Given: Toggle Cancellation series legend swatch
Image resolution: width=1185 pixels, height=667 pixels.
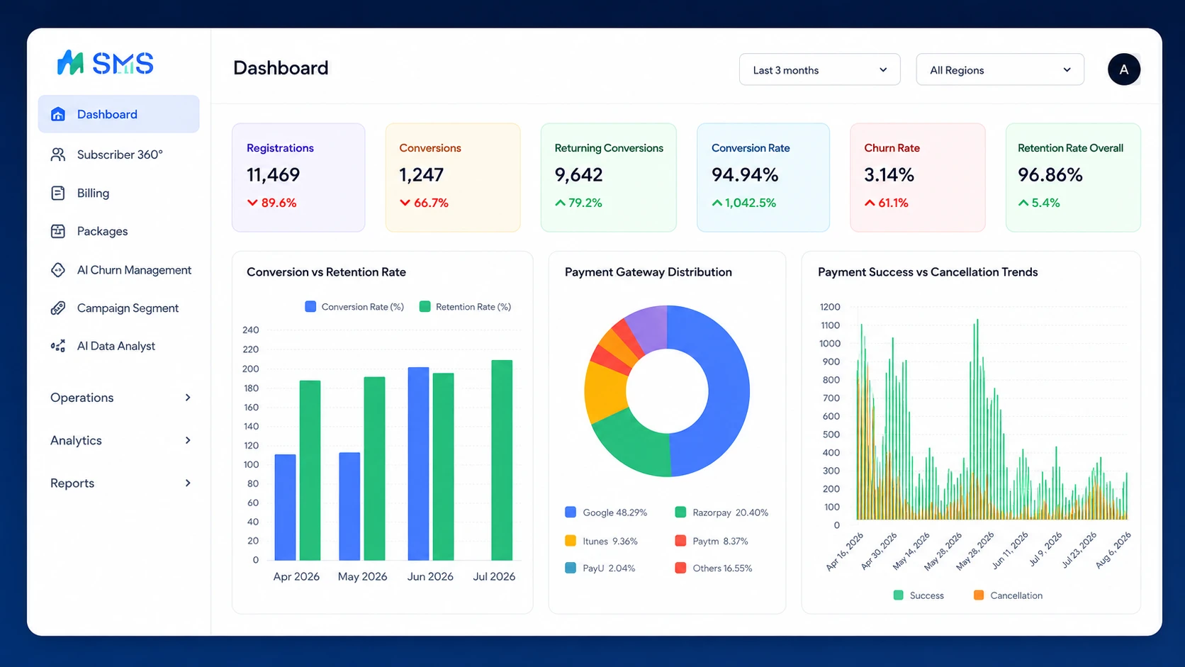Looking at the screenshot, I should [979, 595].
